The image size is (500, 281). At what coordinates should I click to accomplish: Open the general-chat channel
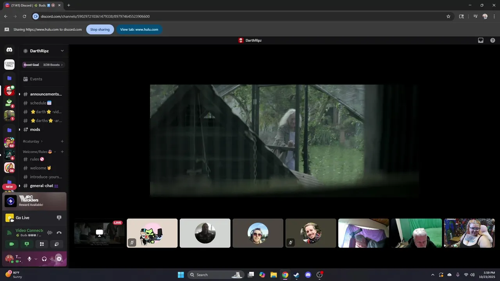click(44, 186)
